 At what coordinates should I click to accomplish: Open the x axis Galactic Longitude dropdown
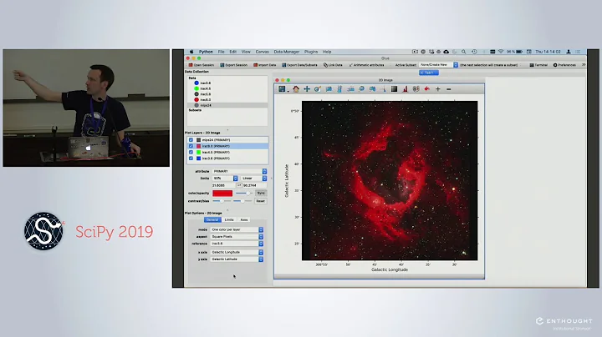[x=237, y=253]
